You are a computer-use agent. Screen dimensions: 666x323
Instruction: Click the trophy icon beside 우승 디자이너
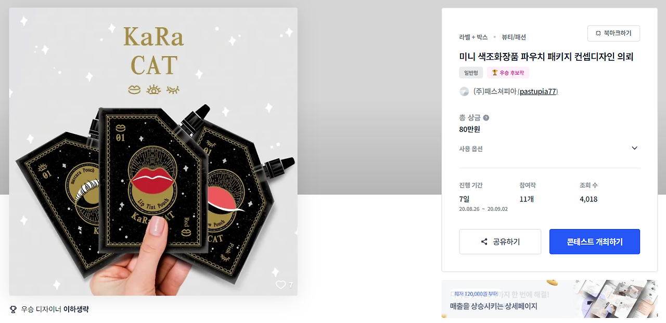(x=14, y=309)
